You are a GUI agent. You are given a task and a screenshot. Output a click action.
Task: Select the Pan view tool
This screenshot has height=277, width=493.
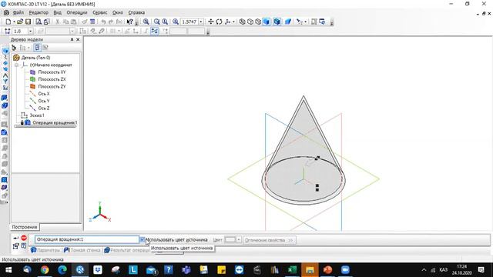[x=210, y=22]
